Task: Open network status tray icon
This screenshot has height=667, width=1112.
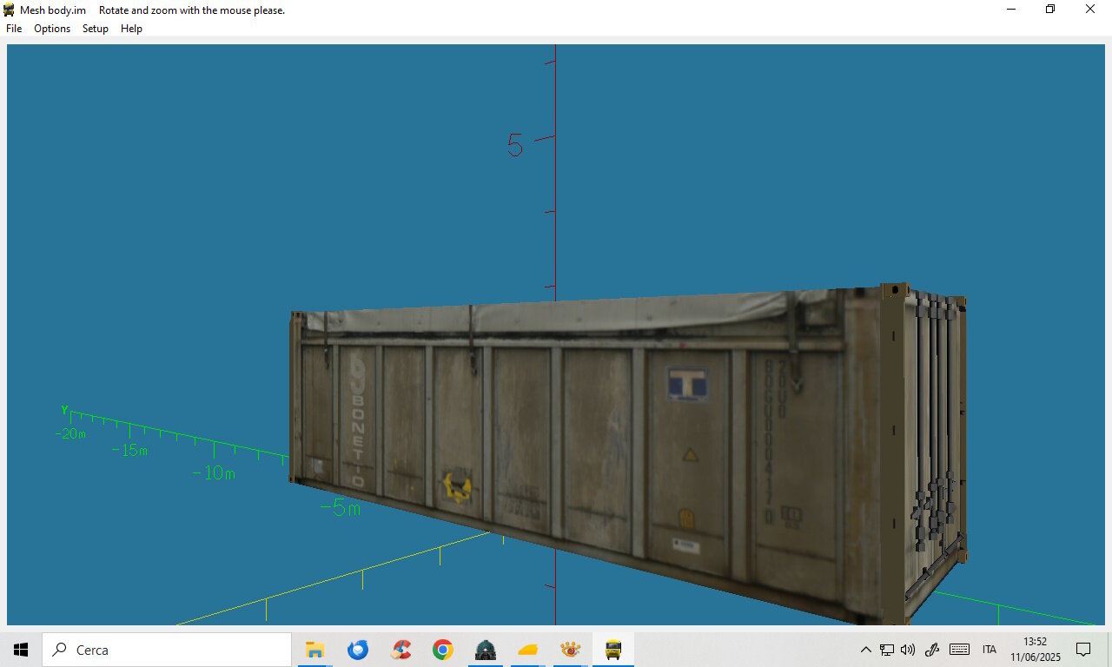Action: click(x=887, y=650)
